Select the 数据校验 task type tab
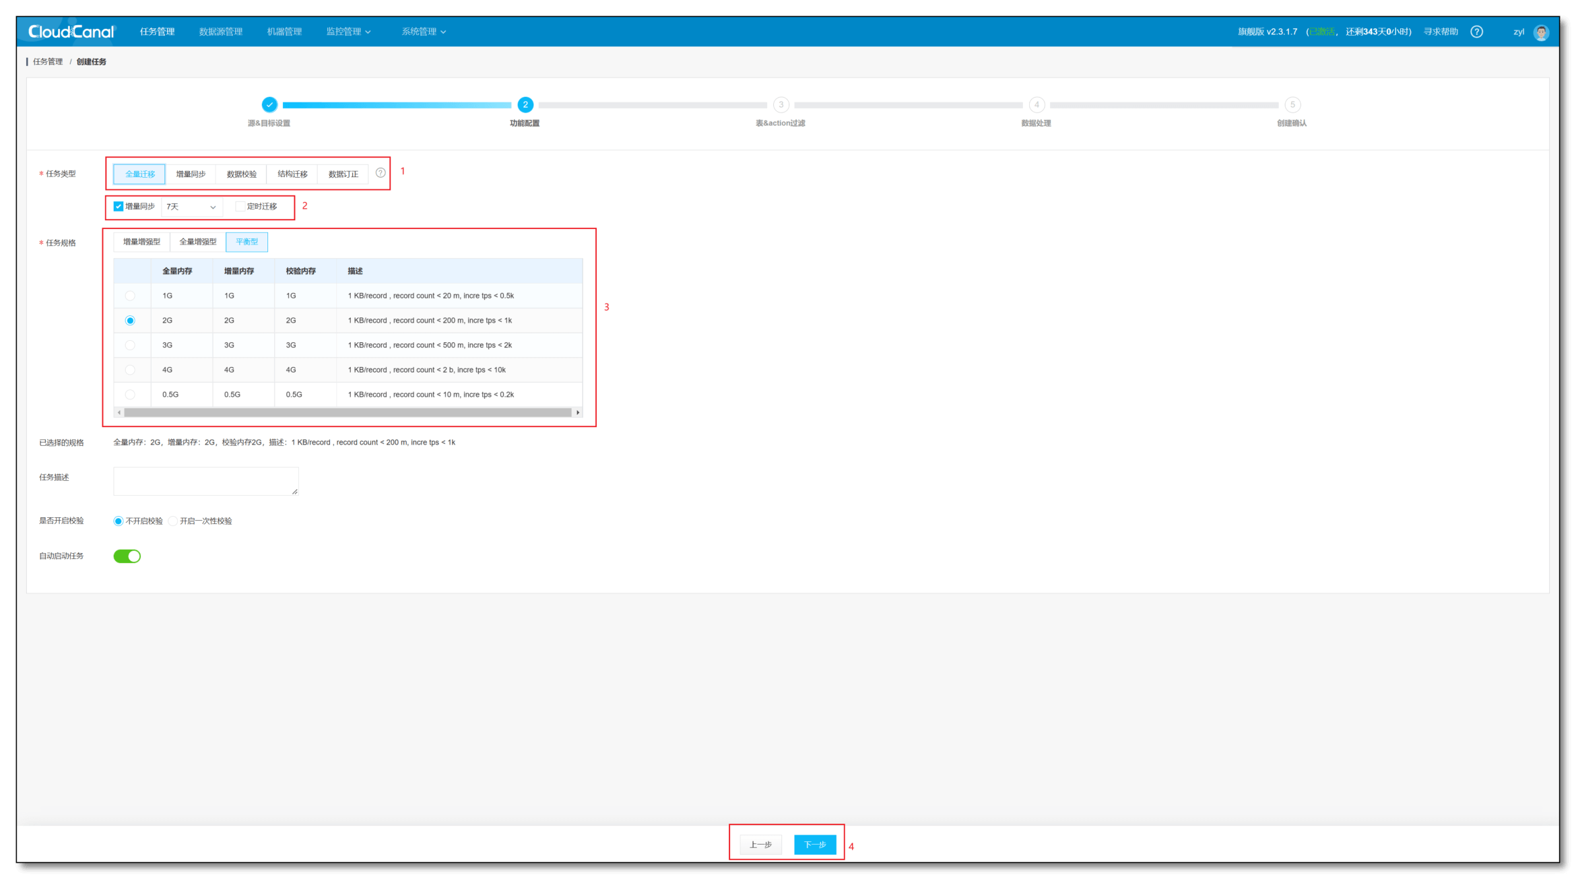This screenshot has height=879, width=1576. click(241, 174)
